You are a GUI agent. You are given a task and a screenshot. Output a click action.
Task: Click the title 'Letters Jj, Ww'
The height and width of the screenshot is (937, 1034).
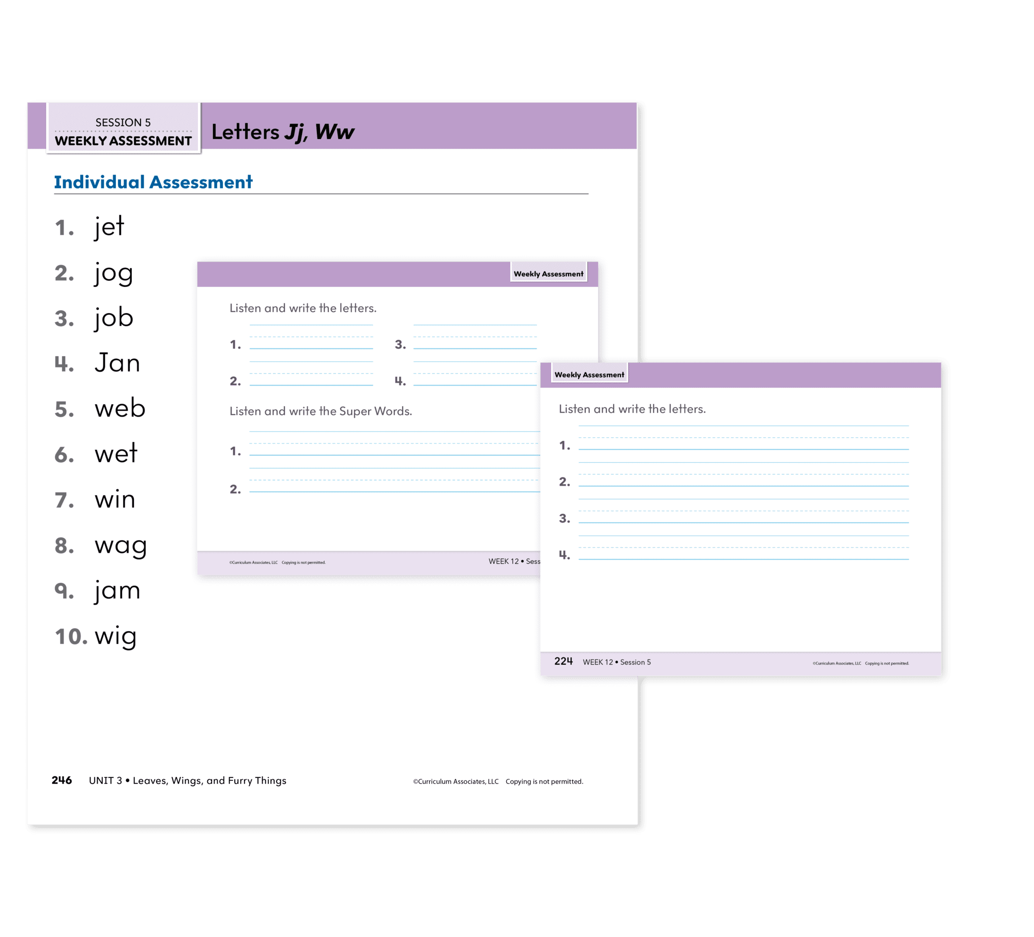point(283,132)
